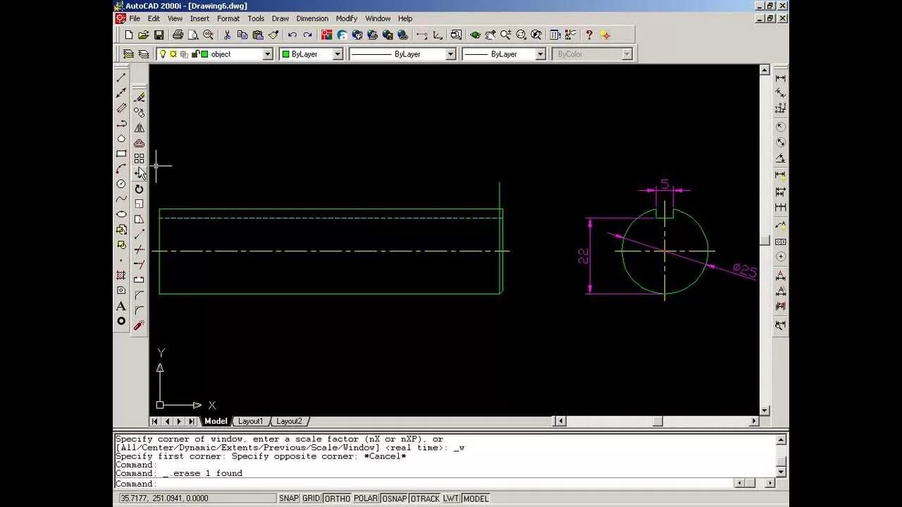The image size is (902, 507).
Task: Click the Erase modify tool
Action: click(140, 97)
